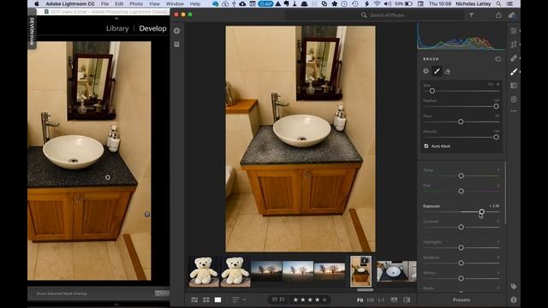Viewport: 548px width, 308px height.
Task: Activate the brush eraser icon
Action: point(448,72)
